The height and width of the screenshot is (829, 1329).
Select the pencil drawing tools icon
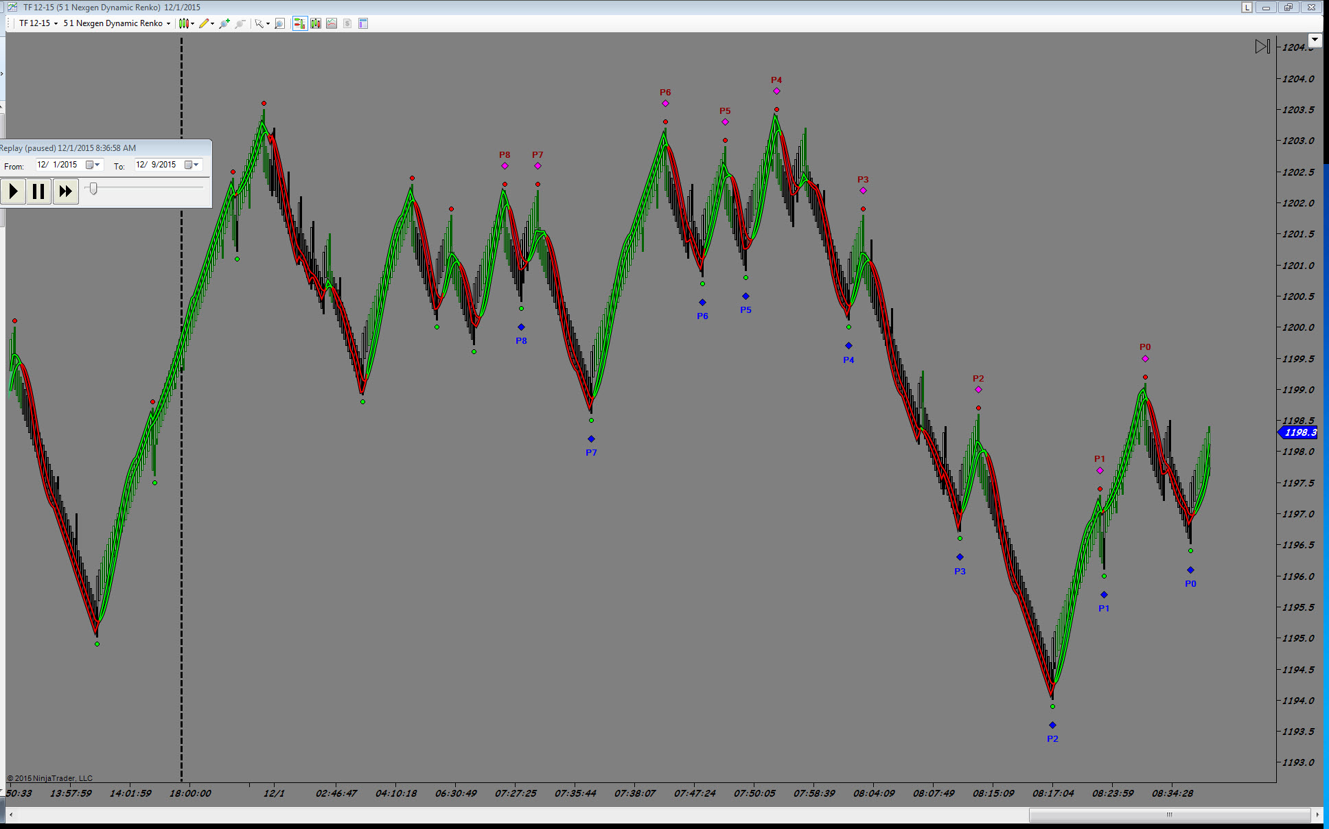[204, 23]
